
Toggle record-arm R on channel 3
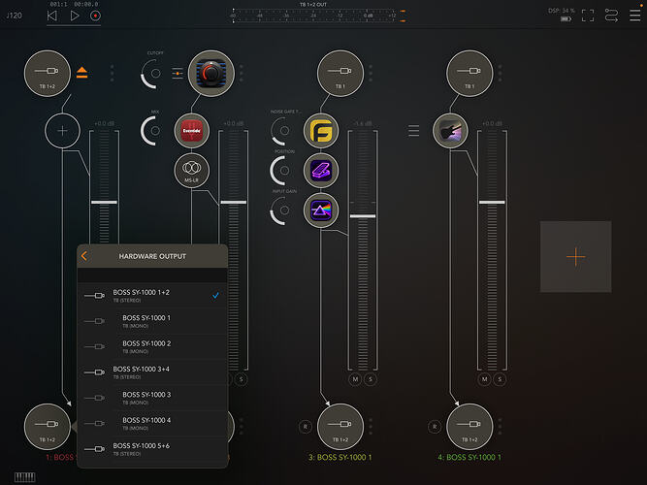(306, 427)
